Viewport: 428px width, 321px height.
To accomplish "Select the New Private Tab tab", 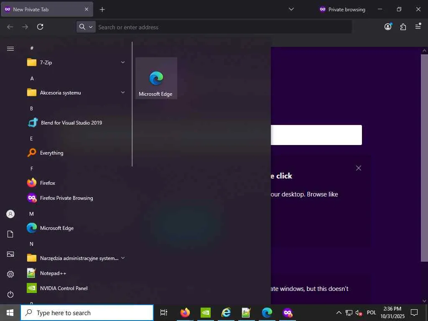I will tap(47, 9).
